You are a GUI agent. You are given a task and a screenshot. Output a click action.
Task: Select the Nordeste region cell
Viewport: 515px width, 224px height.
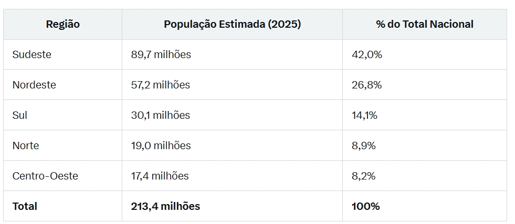(34, 85)
